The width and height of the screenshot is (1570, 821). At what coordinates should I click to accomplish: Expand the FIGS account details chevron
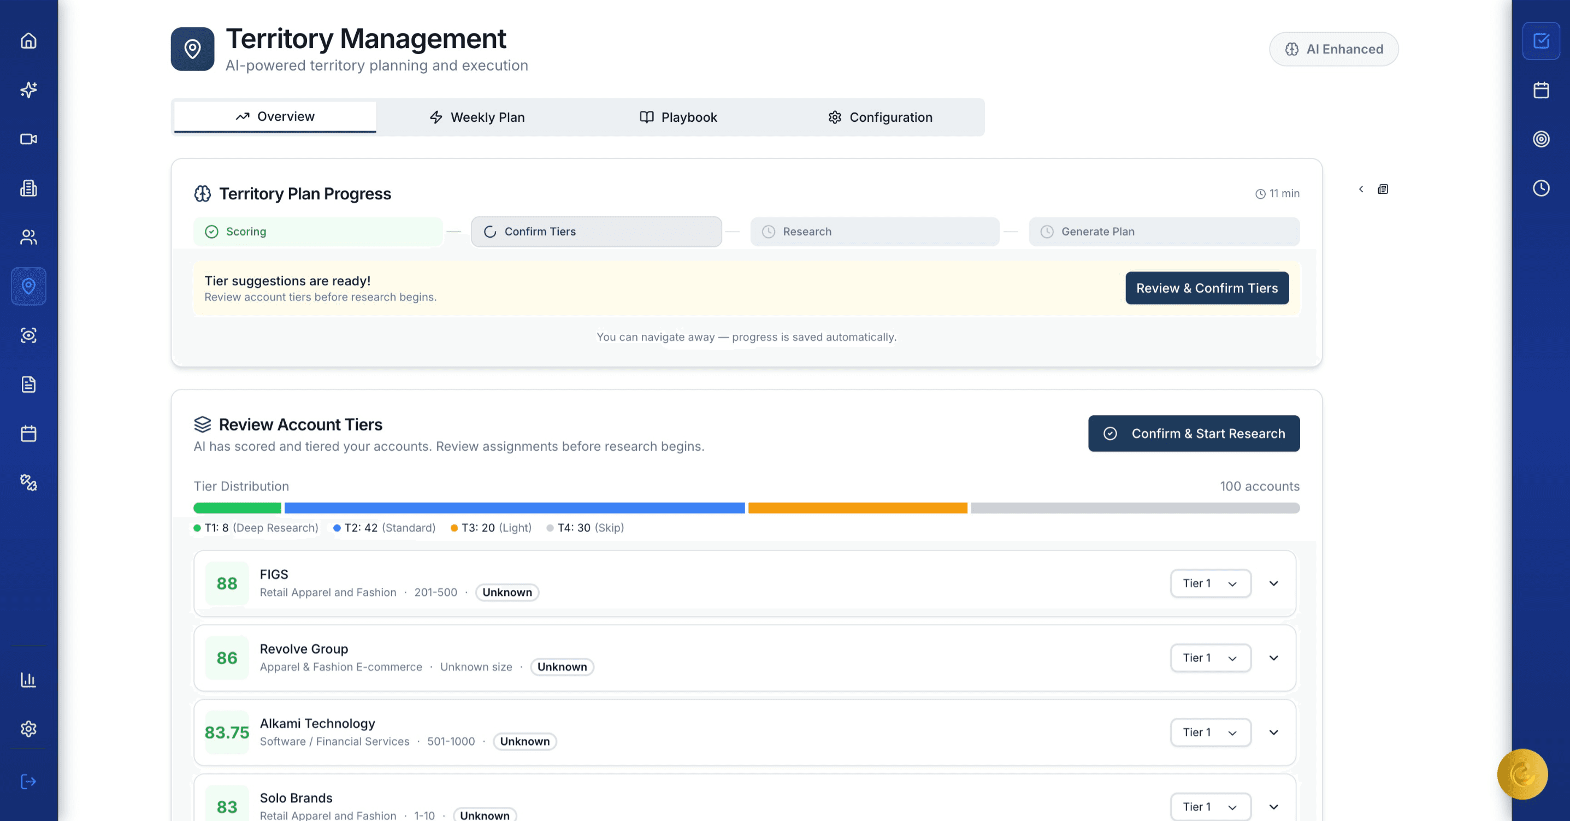[x=1273, y=583]
